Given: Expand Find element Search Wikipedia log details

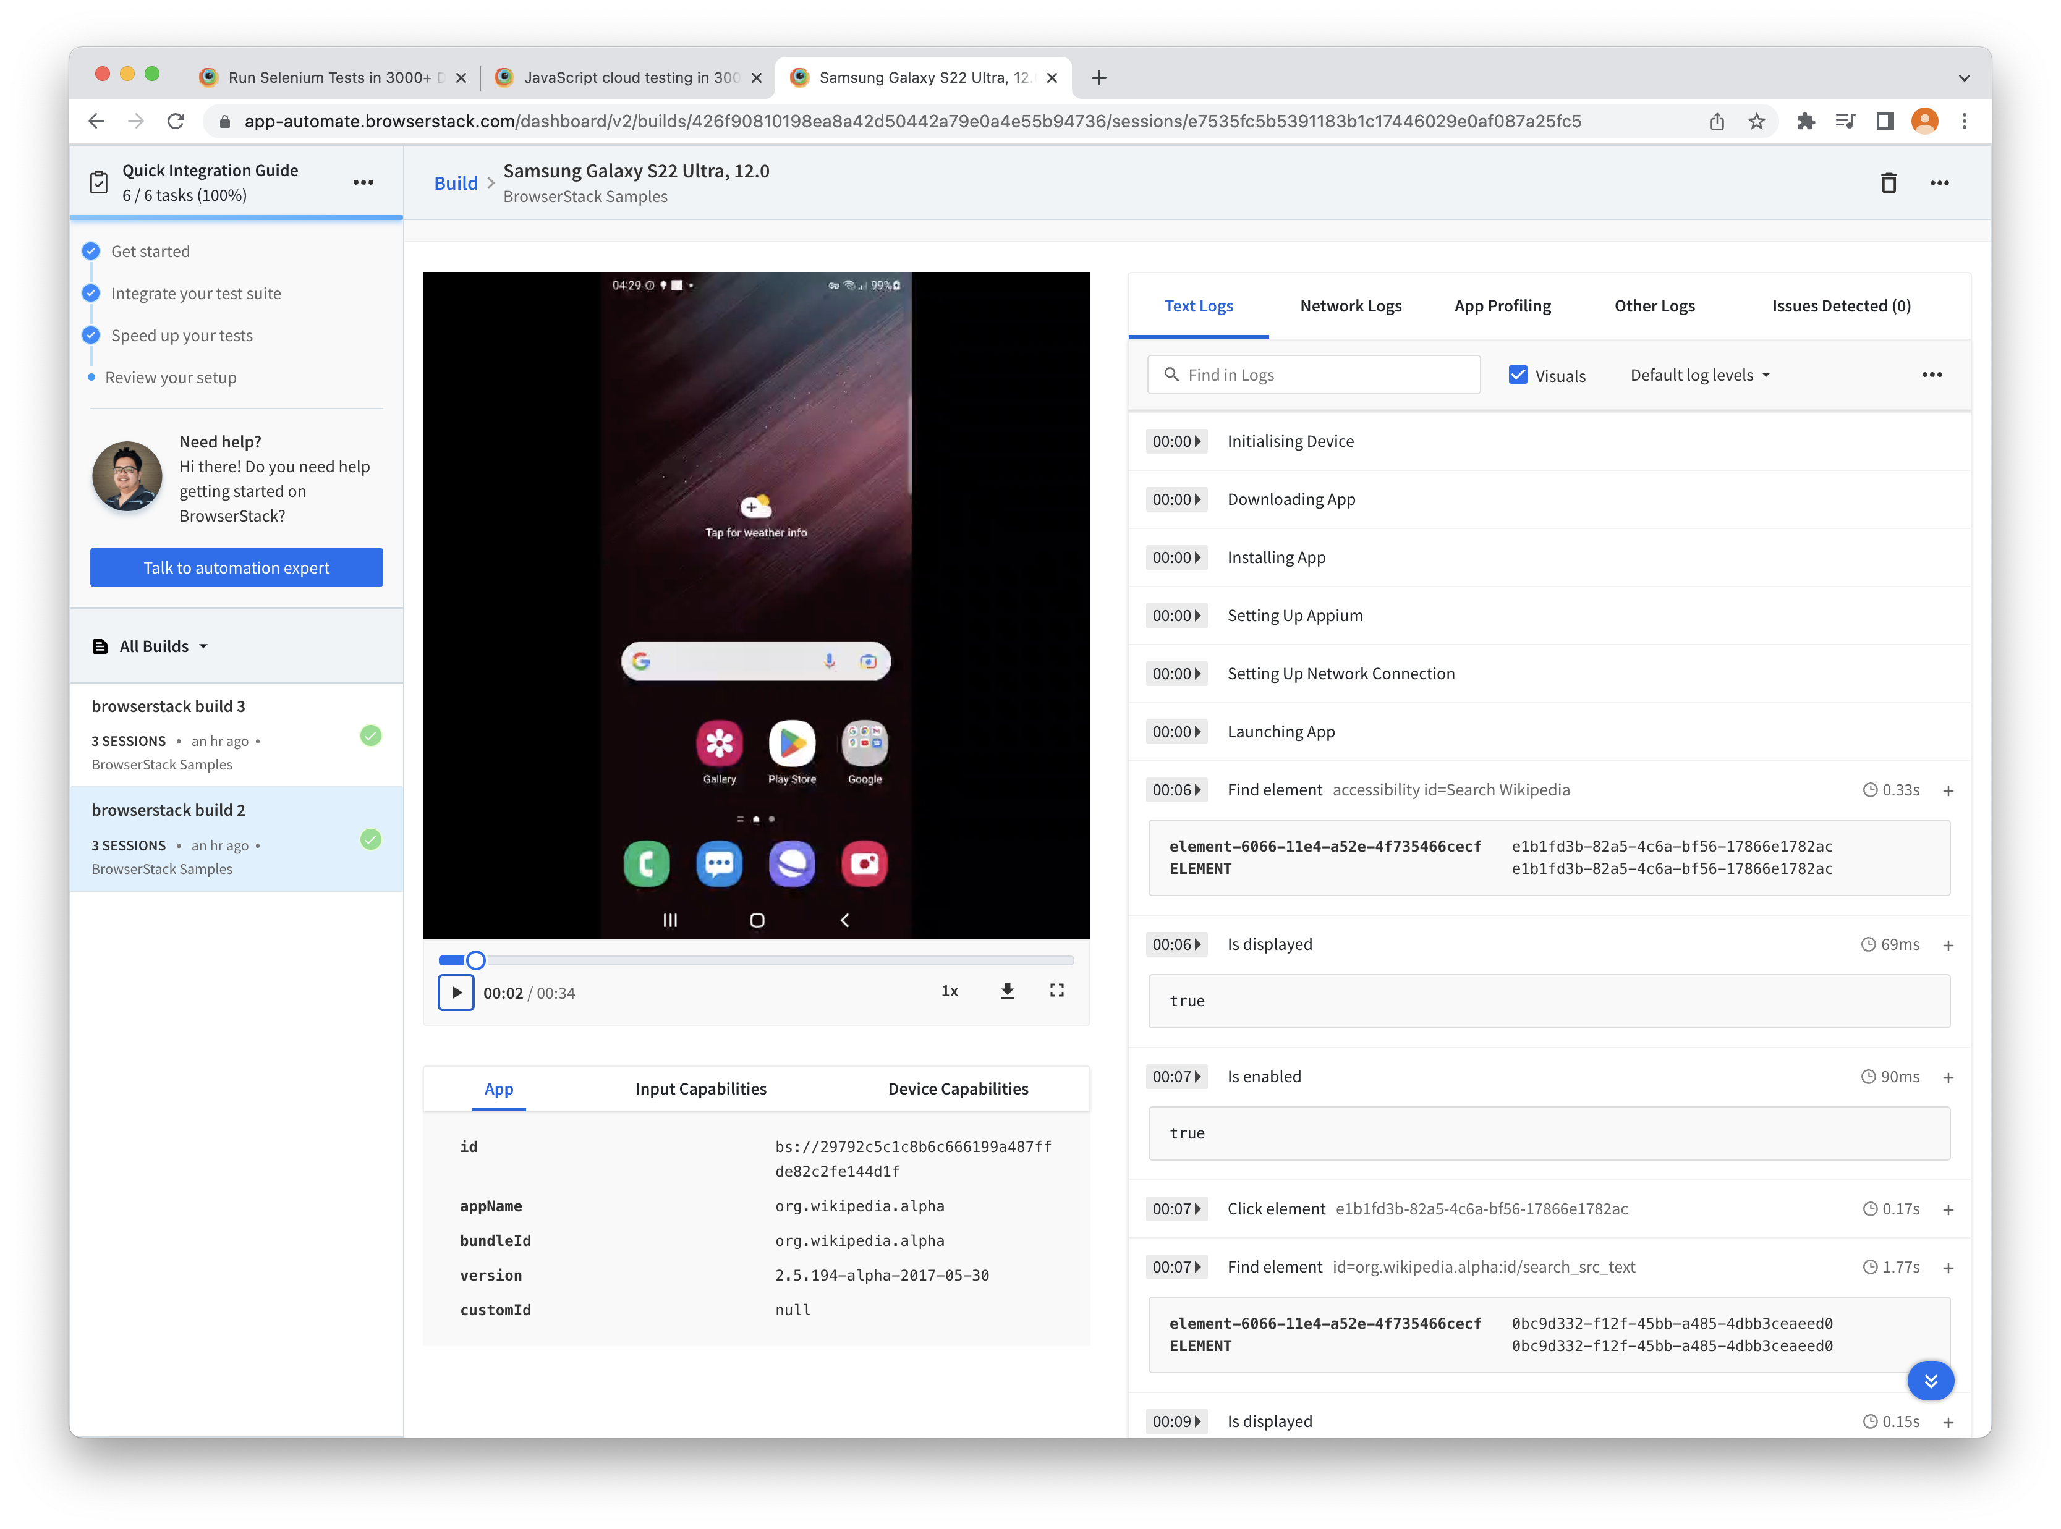Looking at the screenshot, I should [1948, 790].
